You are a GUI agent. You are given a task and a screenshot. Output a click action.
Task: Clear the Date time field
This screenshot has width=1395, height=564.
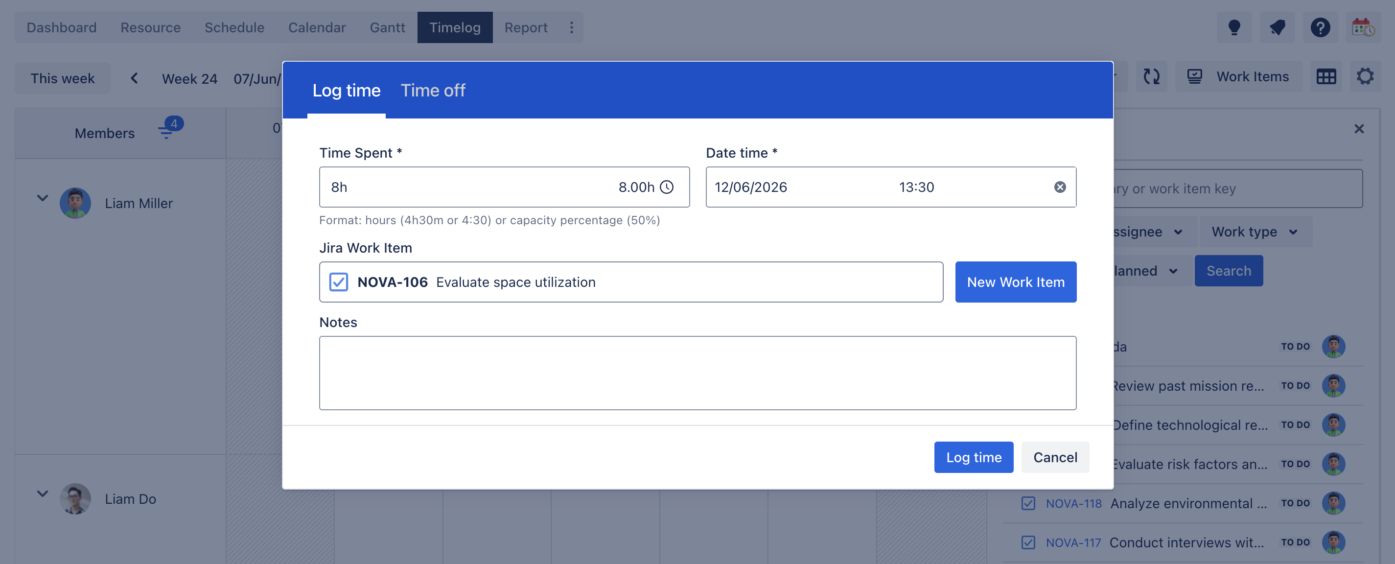(1060, 187)
